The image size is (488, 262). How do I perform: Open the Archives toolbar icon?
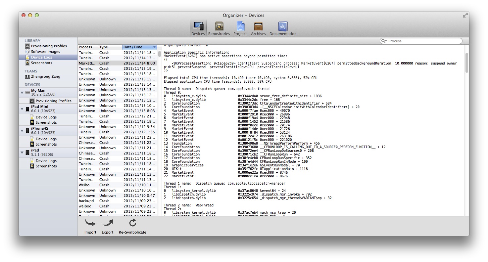click(258, 28)
